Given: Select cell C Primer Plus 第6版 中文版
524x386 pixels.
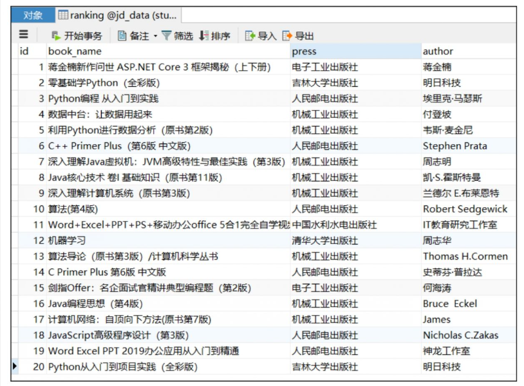Looking at the screenshot, I should [168, 272].
